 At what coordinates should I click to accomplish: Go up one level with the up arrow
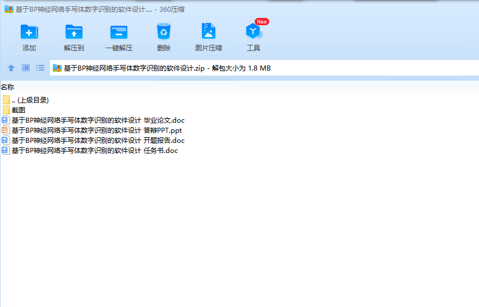coord(11,68)
